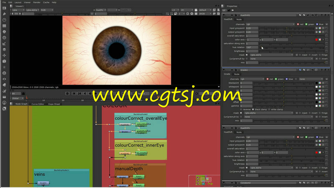The image size is (334, 188).
Task: Open the ToolSets wrench icon
Action: pyautogui.click(x=4, y=91)
